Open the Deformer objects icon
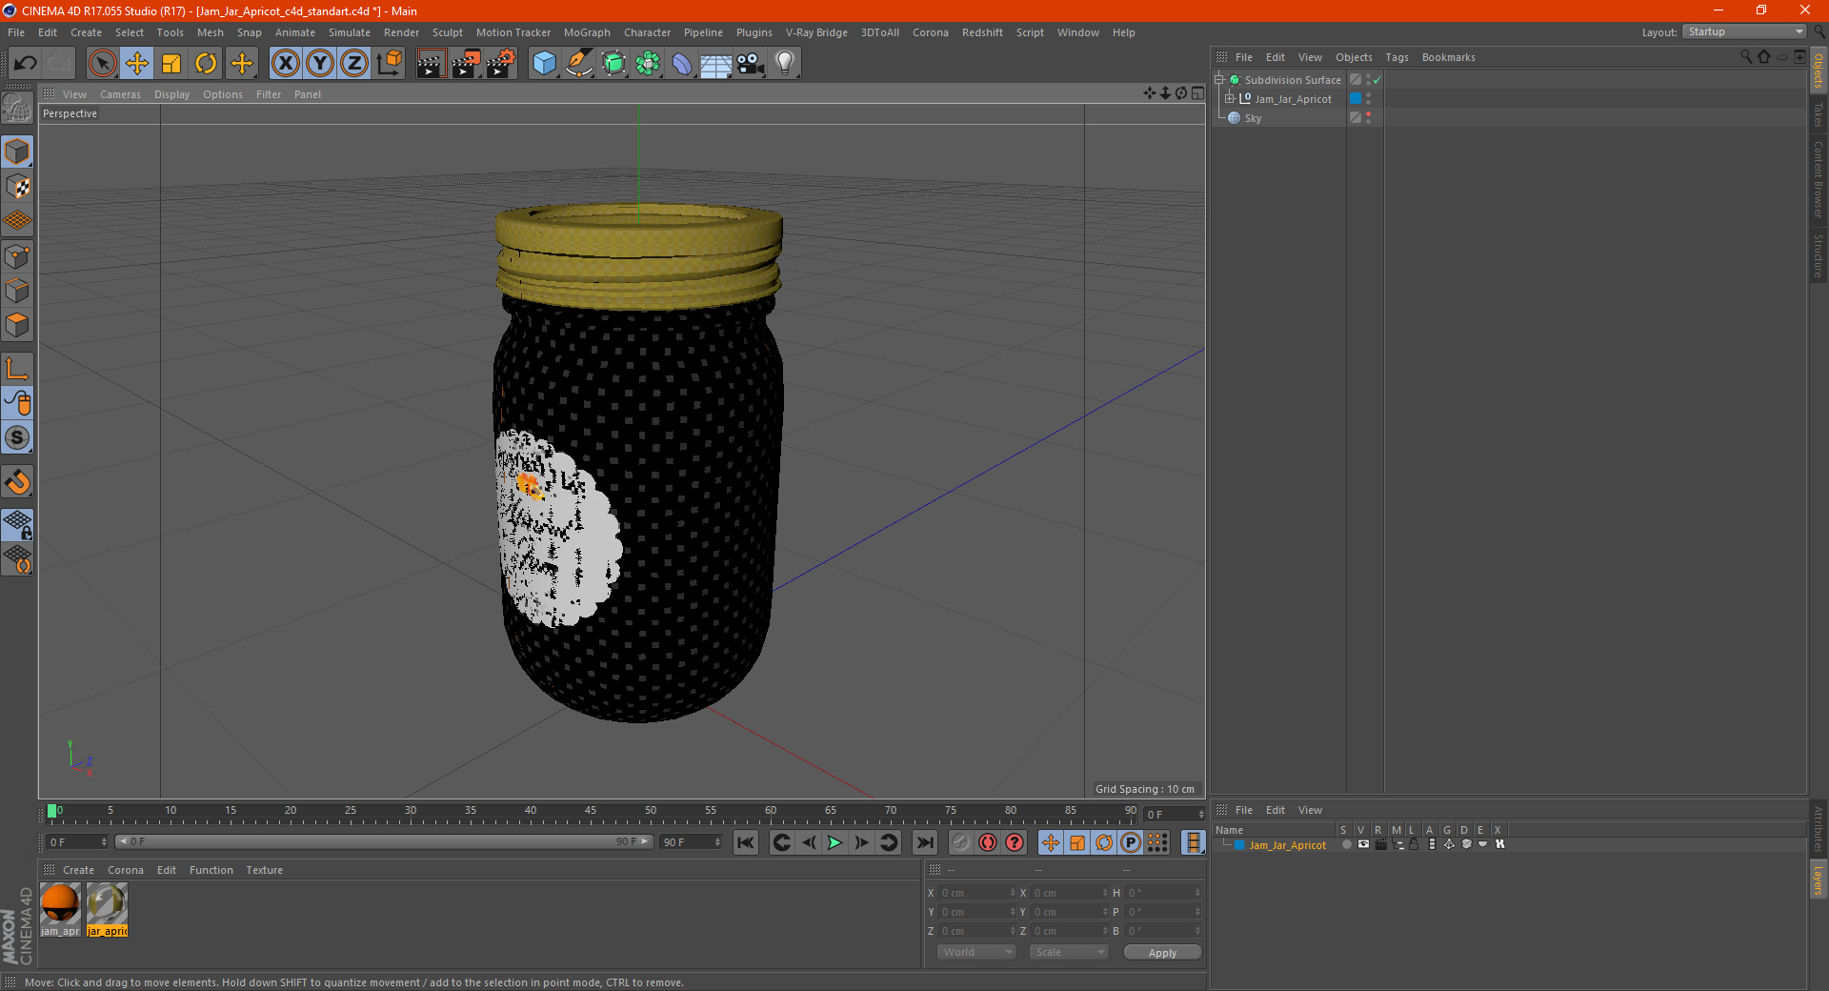 [682, 64]
